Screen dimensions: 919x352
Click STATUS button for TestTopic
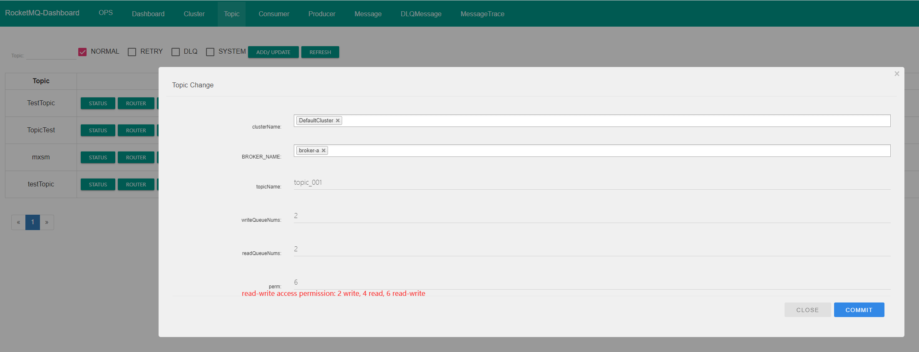click(x=98, y=104)
